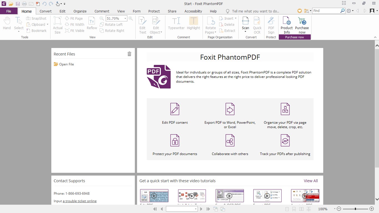Viewport: 379px width, 213px height.
Task: Click Extract in Page Organization
Action: [227, 31]
